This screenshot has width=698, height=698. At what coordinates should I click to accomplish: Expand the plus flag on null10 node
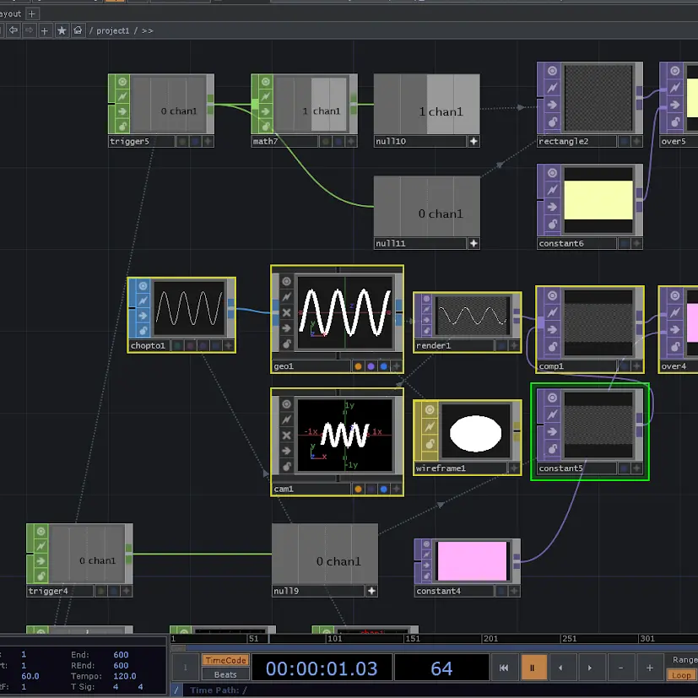pyautogui.click(x=473, y=142)
